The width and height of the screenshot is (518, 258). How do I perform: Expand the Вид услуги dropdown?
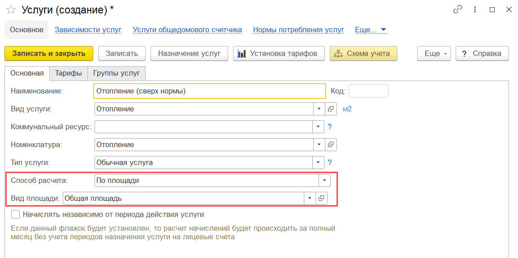click(319, 108)
